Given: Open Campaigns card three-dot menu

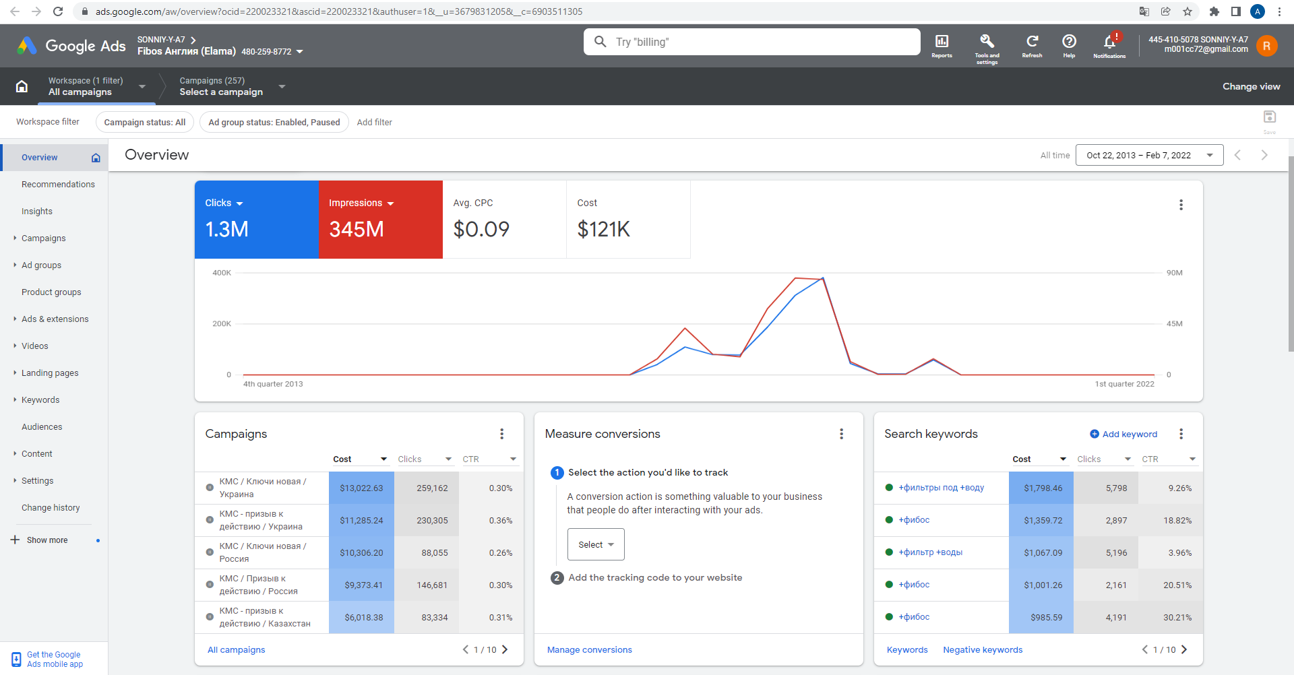Looking at the screenshot, I should 502,434.
